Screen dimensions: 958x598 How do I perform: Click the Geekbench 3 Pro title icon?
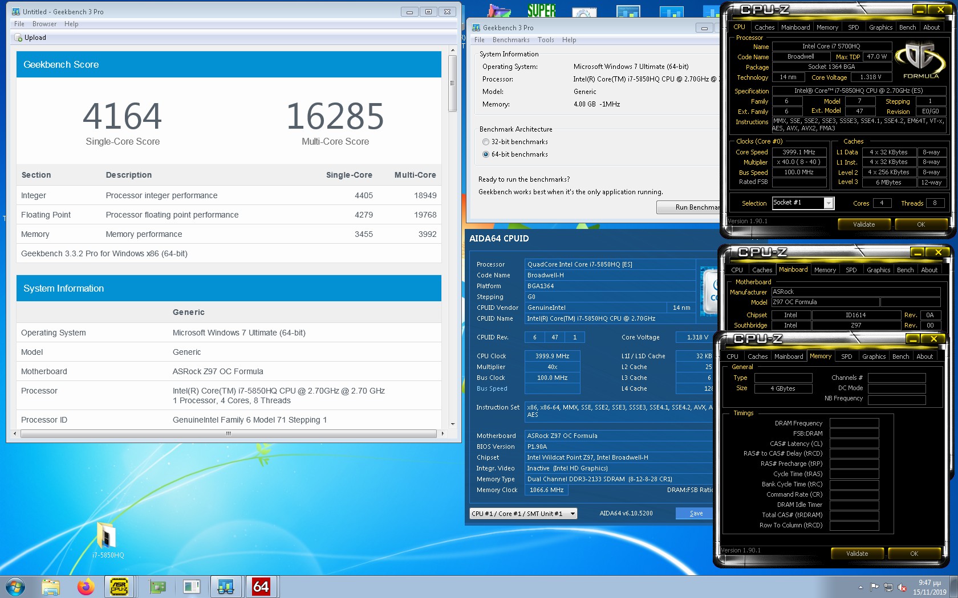[x=476, y=27]
